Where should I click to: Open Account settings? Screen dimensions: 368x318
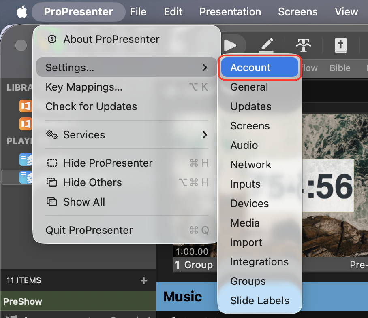(x=259, y=68)
